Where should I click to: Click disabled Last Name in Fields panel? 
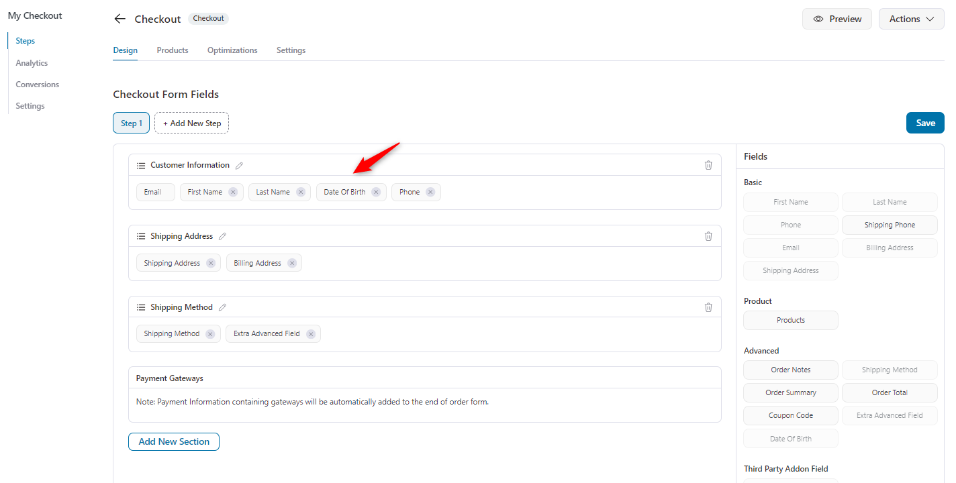[890, 202]
